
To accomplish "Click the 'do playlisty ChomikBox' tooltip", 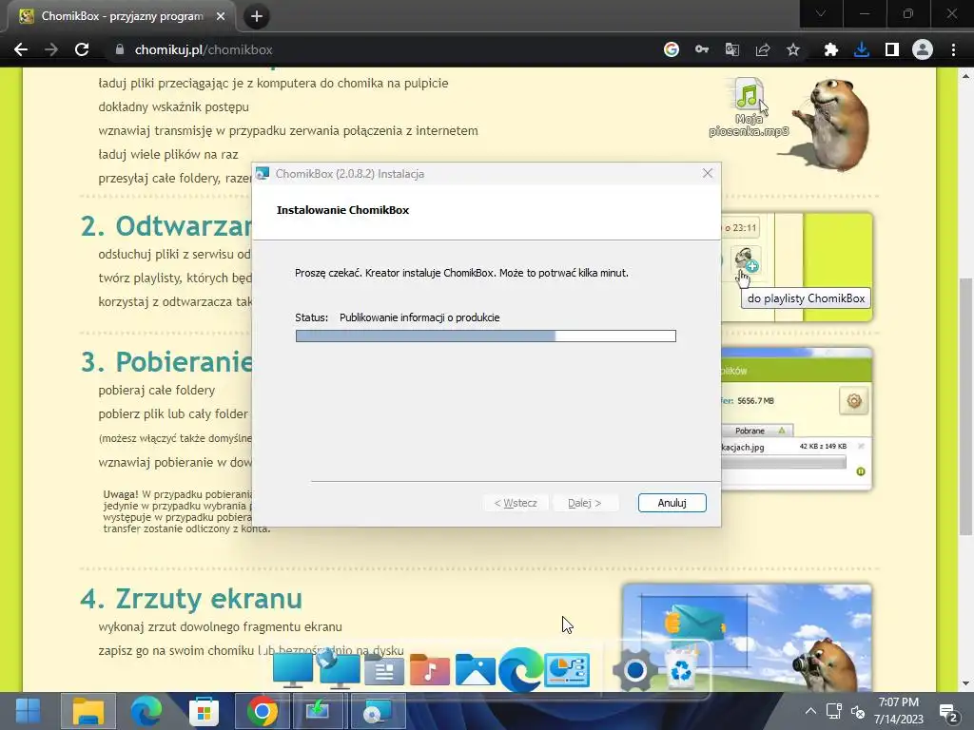I will [806, 298].
